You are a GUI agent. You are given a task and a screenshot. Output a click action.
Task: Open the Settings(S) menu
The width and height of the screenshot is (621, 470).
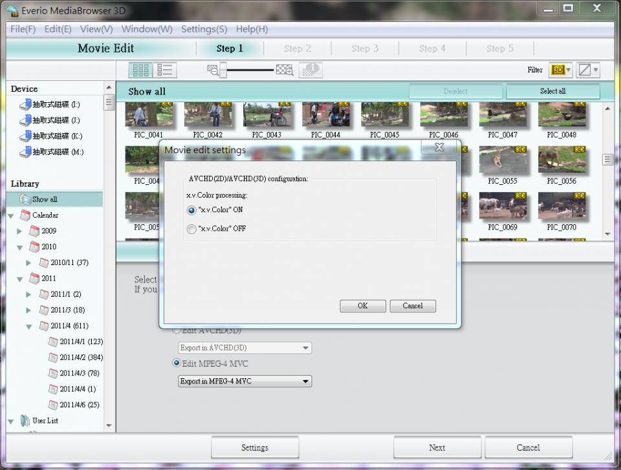point(204,29)
